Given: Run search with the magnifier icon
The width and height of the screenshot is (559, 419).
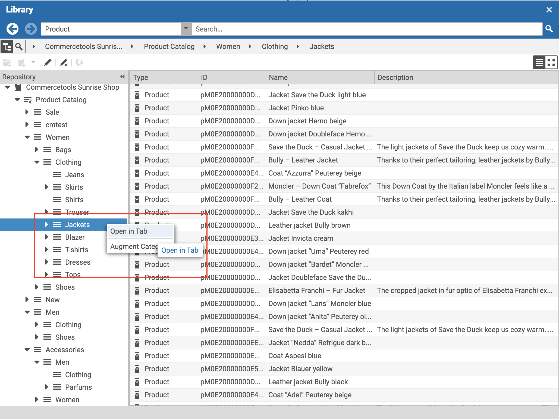Looking at the screenshot, I should (x=549, y=29).
